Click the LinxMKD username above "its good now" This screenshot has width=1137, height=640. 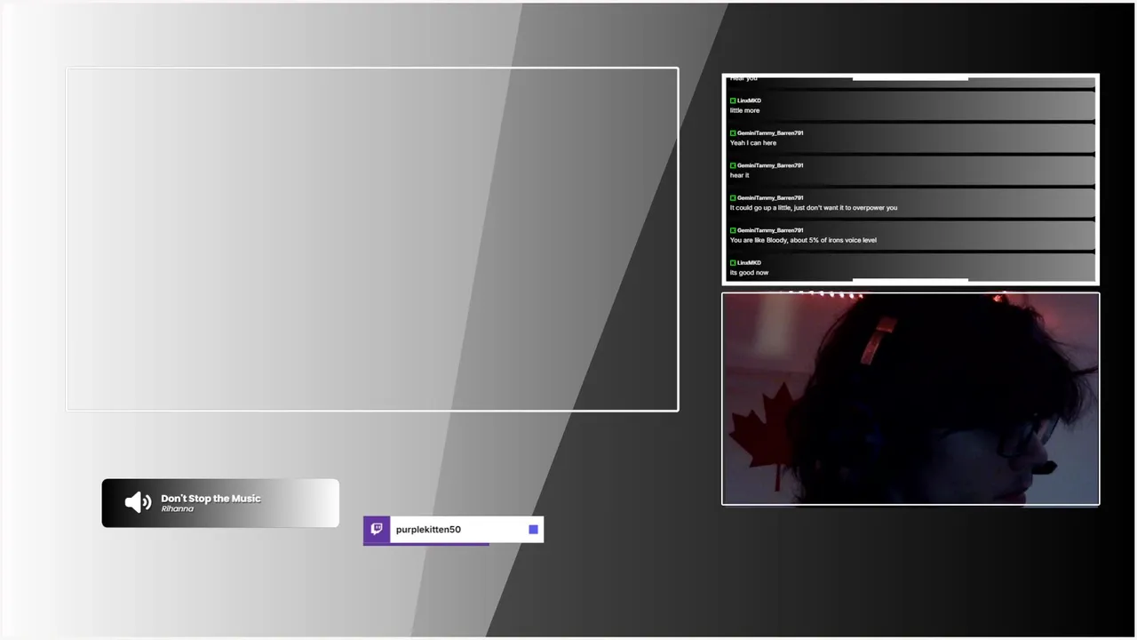749,263
